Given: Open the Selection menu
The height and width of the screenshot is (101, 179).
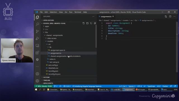Looking at the screenshot, I should (x=53, y=12).
